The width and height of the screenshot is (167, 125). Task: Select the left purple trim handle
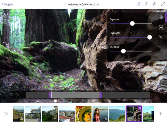pyautogui.click(x=50, y=95)
